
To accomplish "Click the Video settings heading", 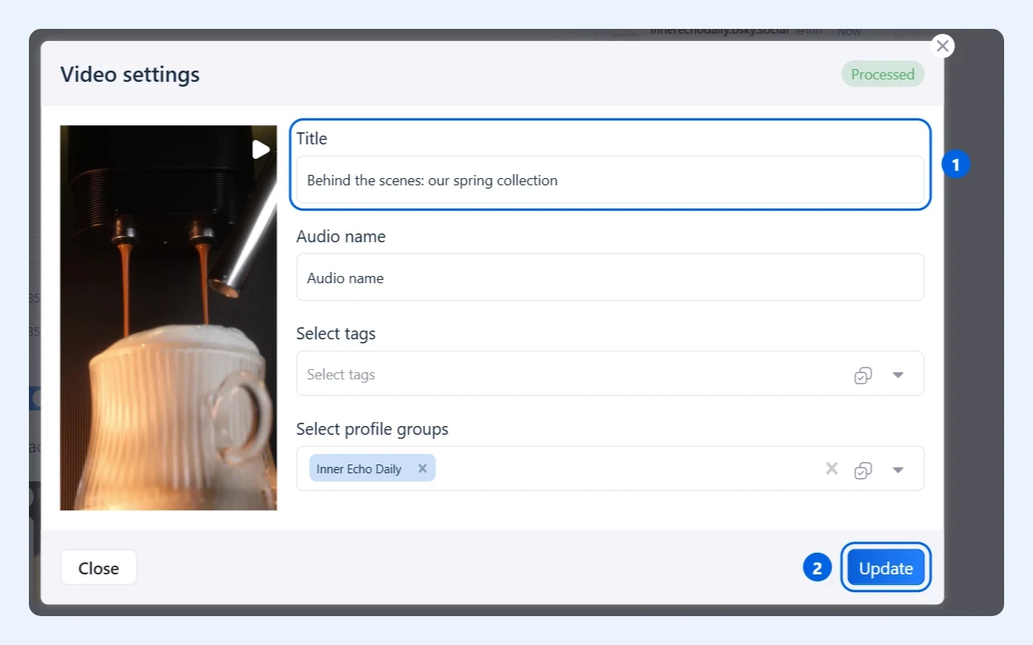I will [130, 75].
